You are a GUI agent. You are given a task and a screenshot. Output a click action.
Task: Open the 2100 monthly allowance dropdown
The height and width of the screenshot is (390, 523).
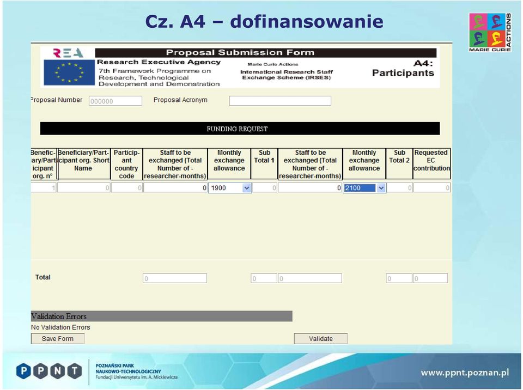pyautogui.click(x=381, y=188)
